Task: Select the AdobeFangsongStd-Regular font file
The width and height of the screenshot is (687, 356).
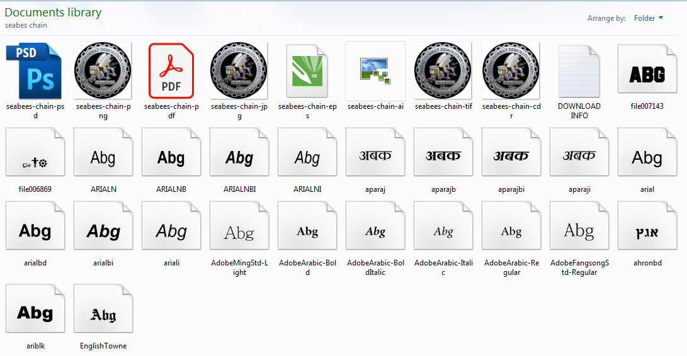Action: tap(579, 231)
